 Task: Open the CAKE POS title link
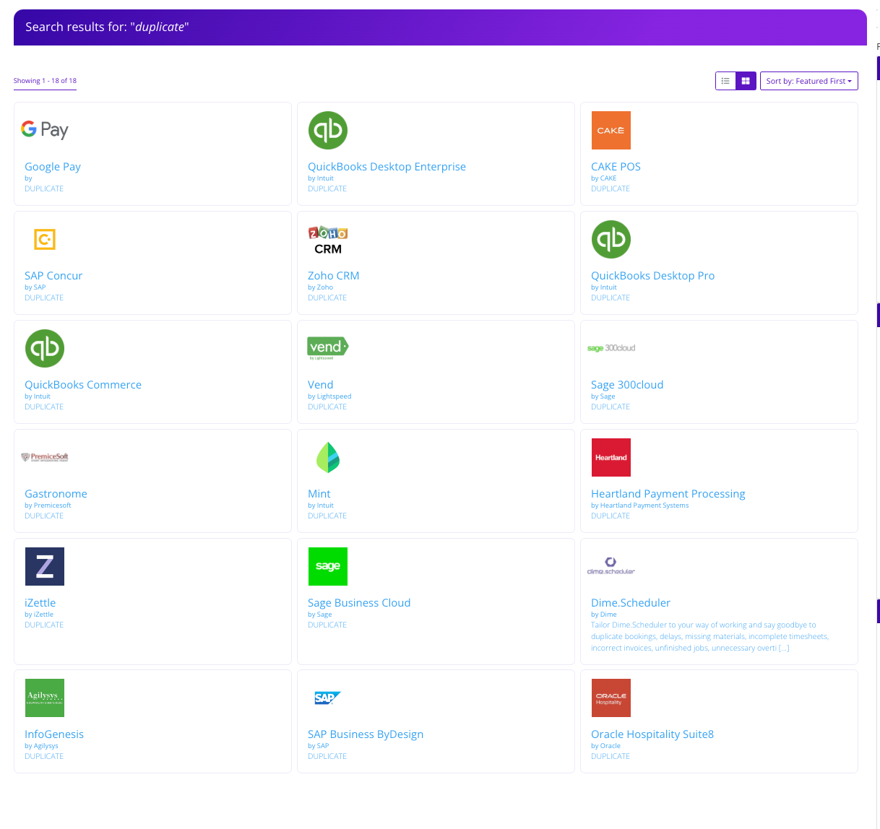616,167
